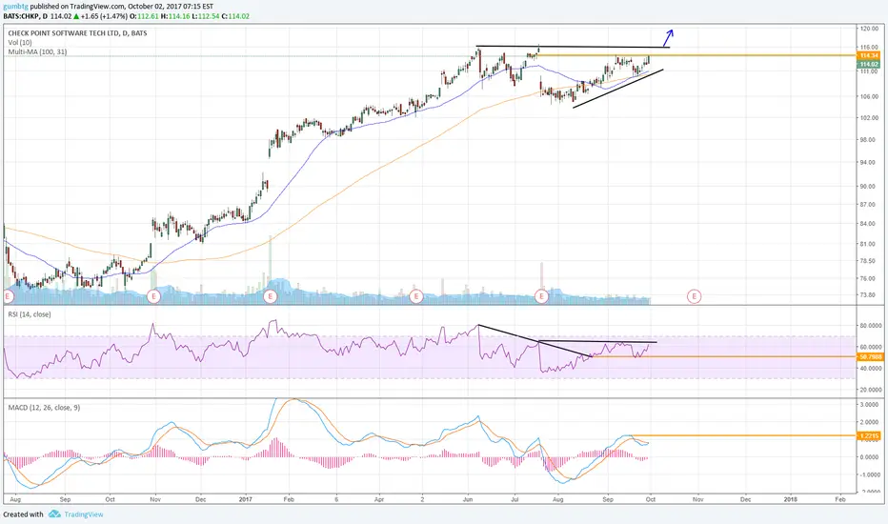Select the RSI (14, close) pane label
The image size is (888, 524).
[x=30, y=314]
